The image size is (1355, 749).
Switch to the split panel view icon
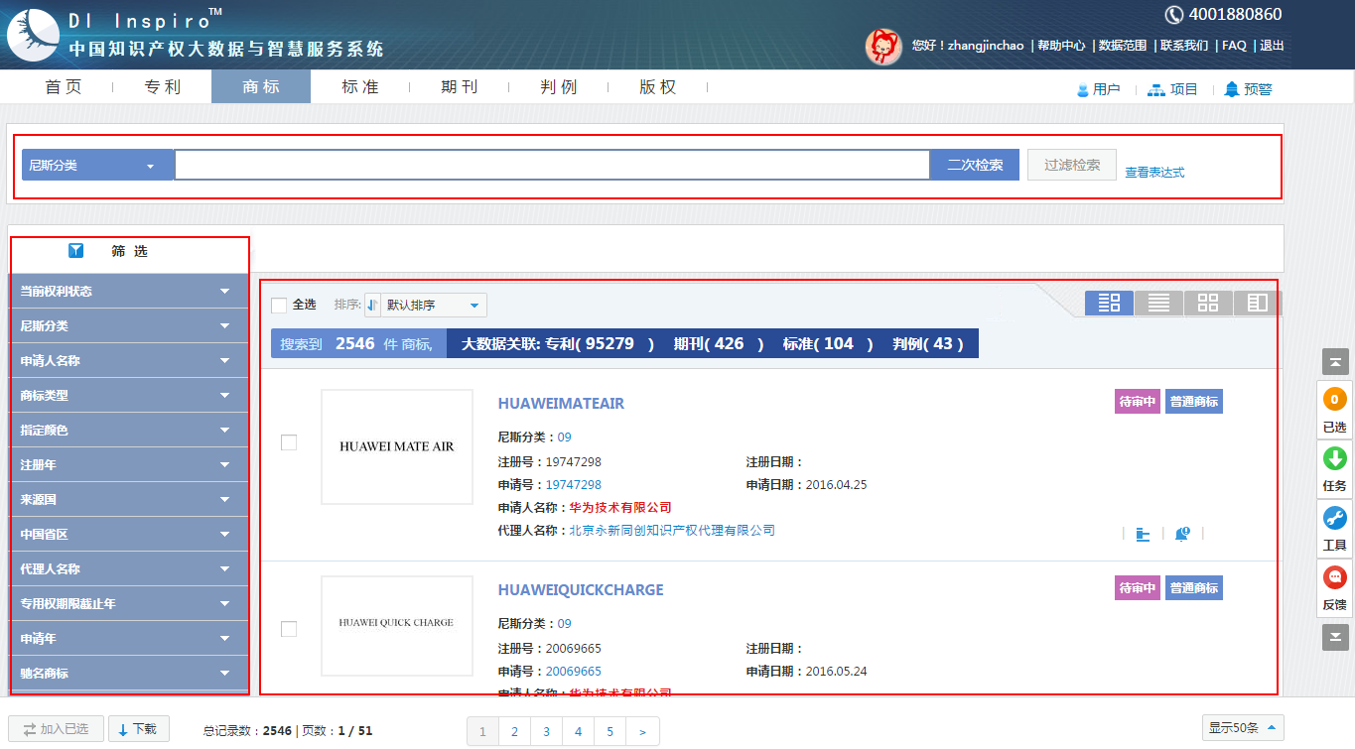click(x=1257, y=303)
